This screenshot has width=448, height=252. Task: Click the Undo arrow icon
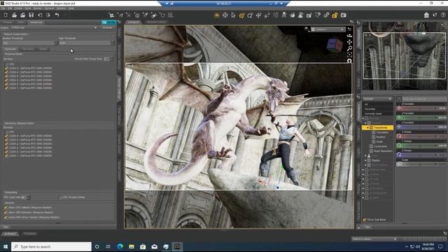tap(57, 15)
